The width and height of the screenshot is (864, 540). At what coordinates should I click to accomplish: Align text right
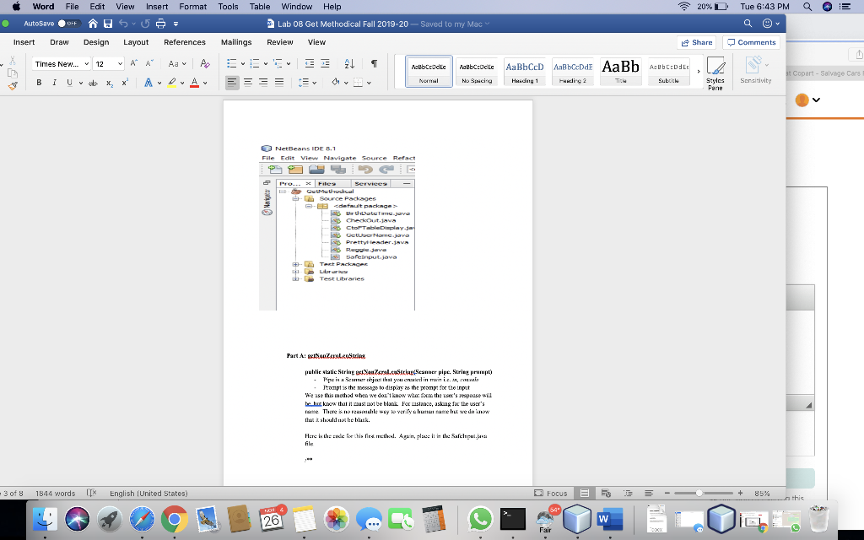click(x=263, y=83)
